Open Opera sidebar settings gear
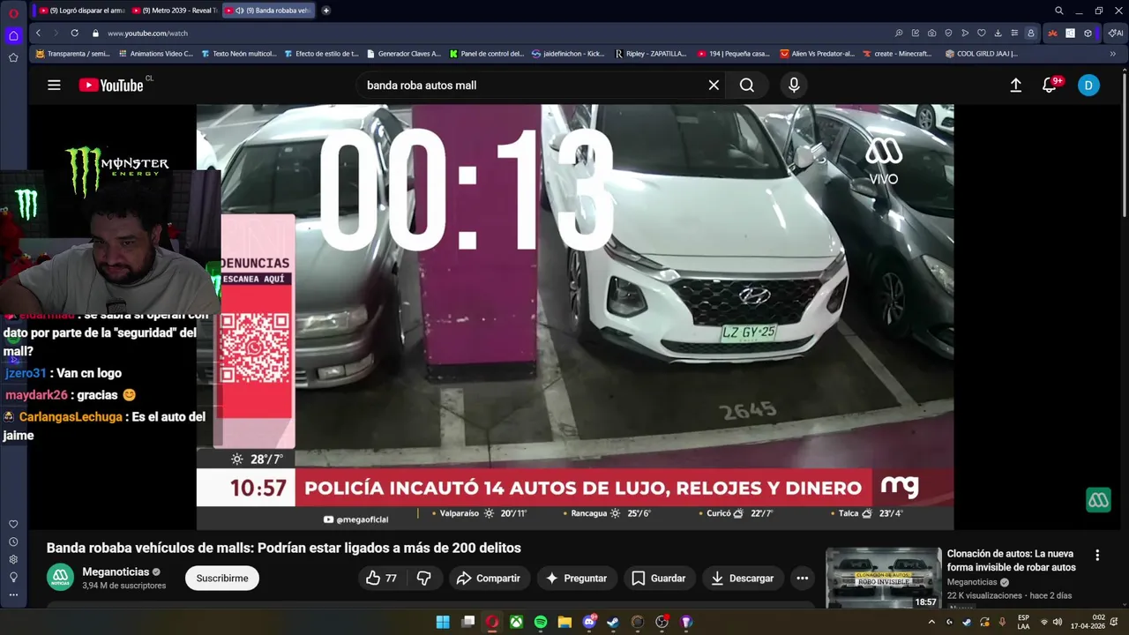 point(13,559)
